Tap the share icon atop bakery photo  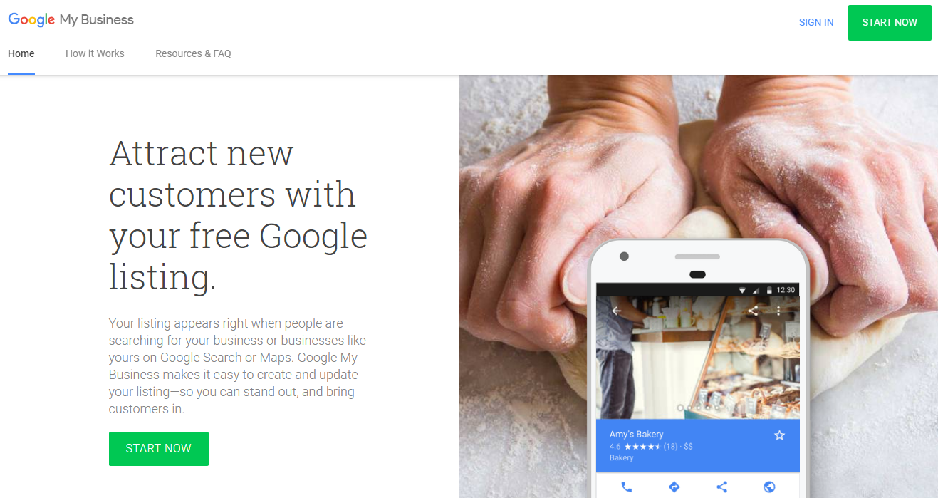tap(753, 311)
